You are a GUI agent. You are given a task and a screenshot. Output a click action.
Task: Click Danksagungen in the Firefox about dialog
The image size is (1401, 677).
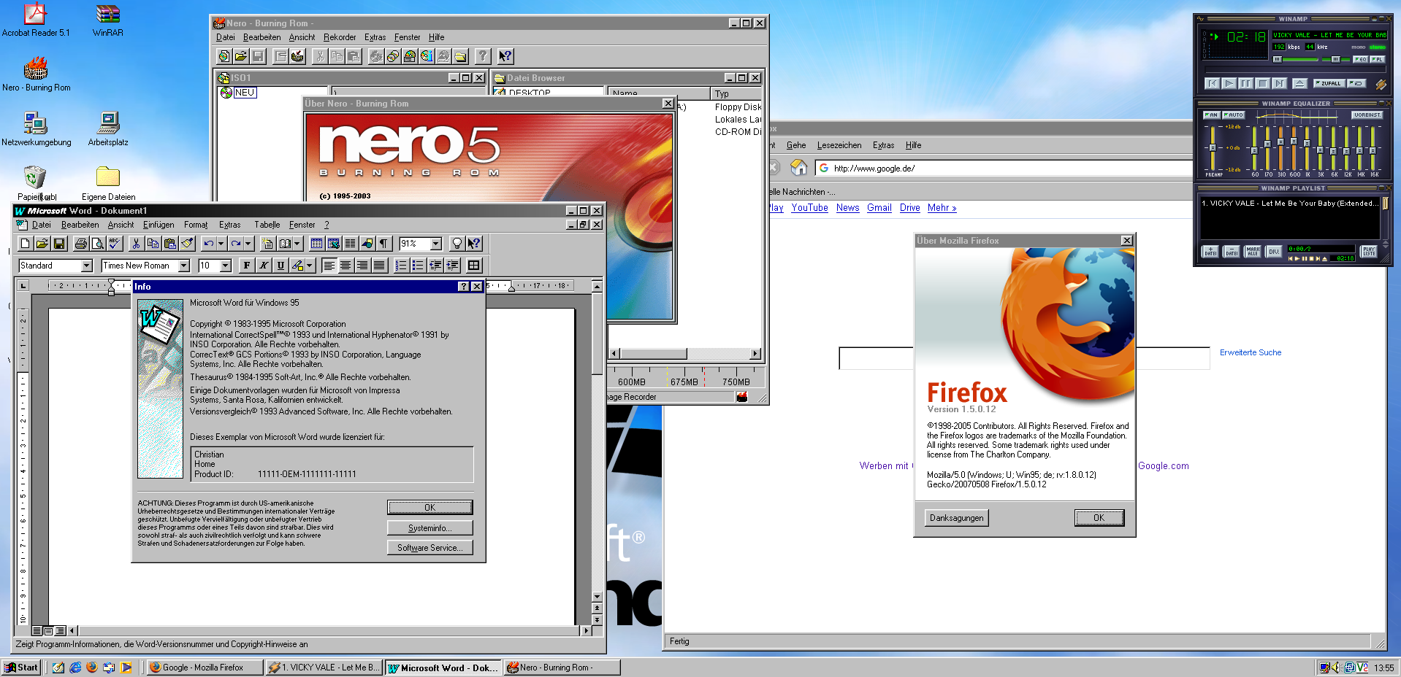pyautogui.click(x=957, y=518)
